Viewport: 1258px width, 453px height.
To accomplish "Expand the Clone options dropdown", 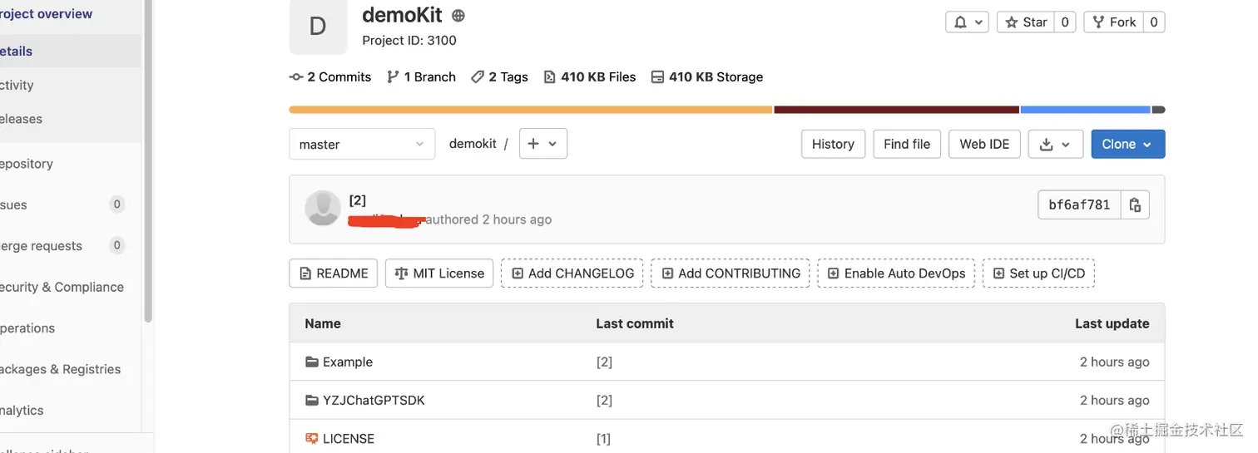I will click(1127, 144).
